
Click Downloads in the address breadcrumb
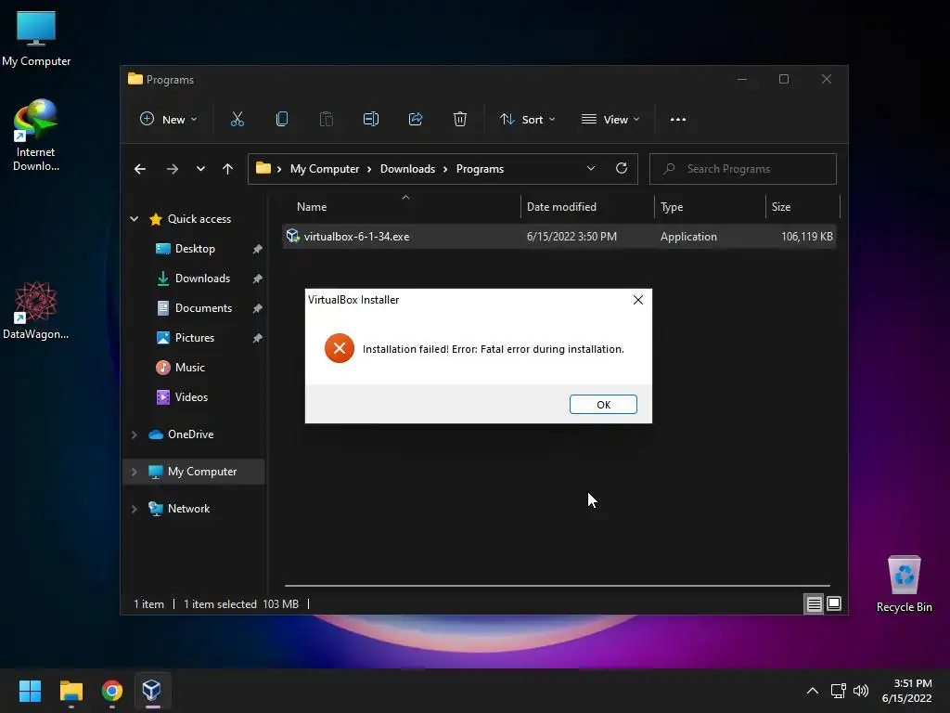pyautogui.click(x=407, y=169)
